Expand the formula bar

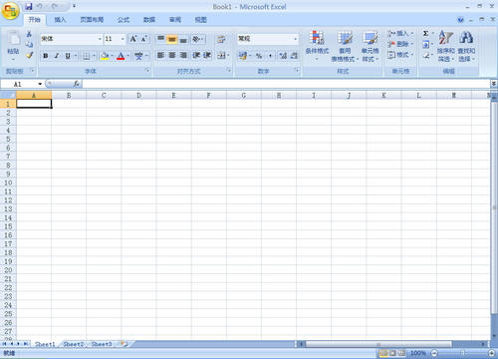pos(494,84)
